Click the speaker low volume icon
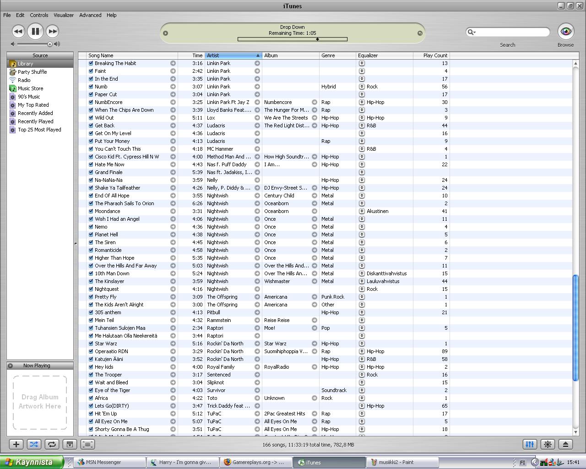The height and width of the screenshot is (469, 586). (x=13, y=44)
